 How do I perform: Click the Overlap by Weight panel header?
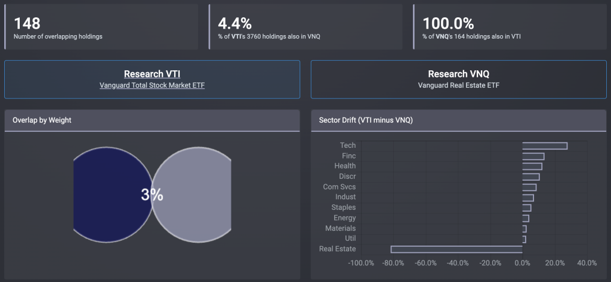coord(152,120)
